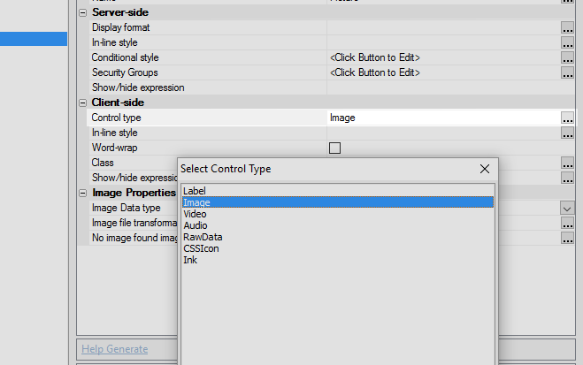Viewport: 583px width, 365px height.
Task: Click the Class property ellipsis button
Action: pos(567,163)
